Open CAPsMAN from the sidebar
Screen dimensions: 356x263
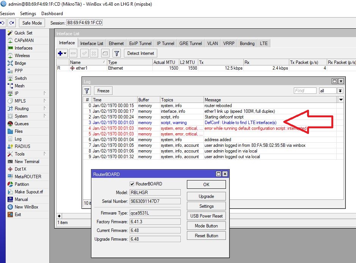pyautogui.click(x=24, y=40)
